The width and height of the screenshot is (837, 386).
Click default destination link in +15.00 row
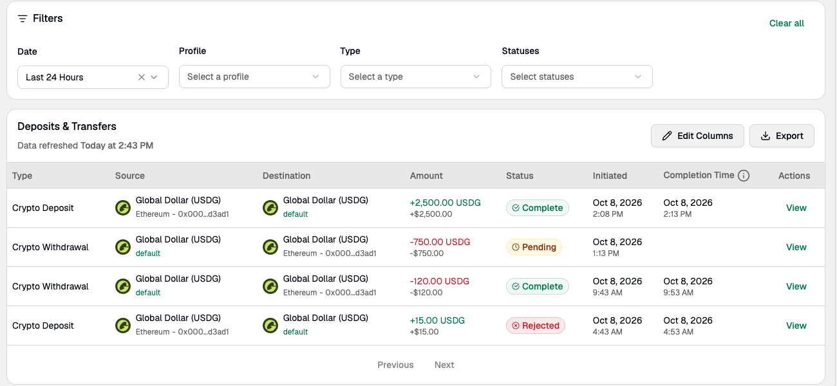(296, 332)
